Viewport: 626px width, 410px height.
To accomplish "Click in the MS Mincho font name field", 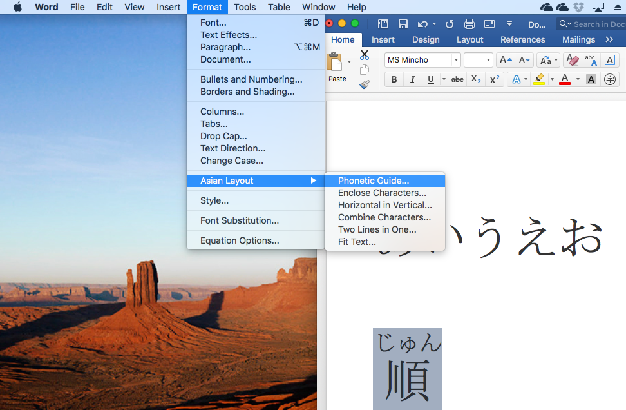I will coord(419,60).
